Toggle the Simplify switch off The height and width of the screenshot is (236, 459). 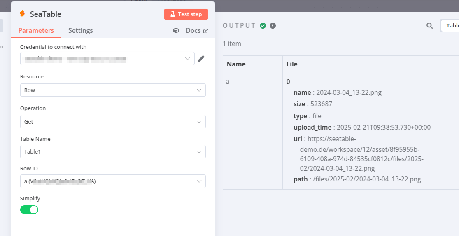click(x=29, y=210)
